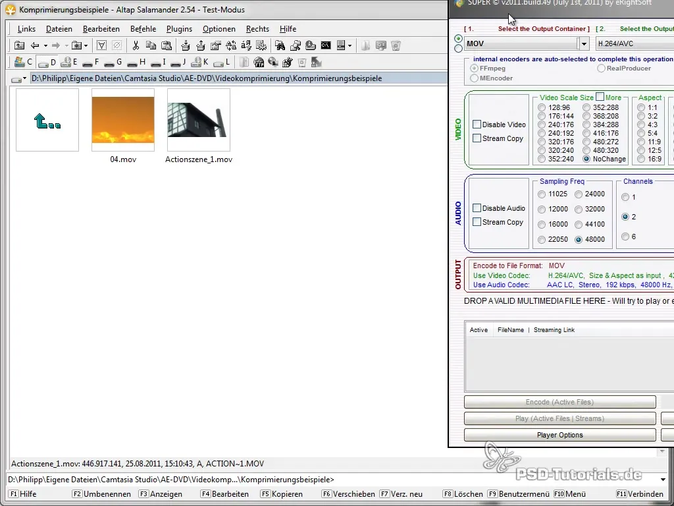Click the Copy to clipboard icon

point(151,45)
